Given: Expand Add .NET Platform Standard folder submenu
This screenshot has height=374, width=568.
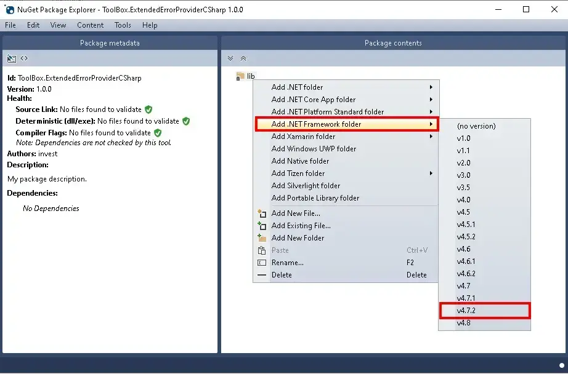Looking at the screenshot, I should [346, 112].
